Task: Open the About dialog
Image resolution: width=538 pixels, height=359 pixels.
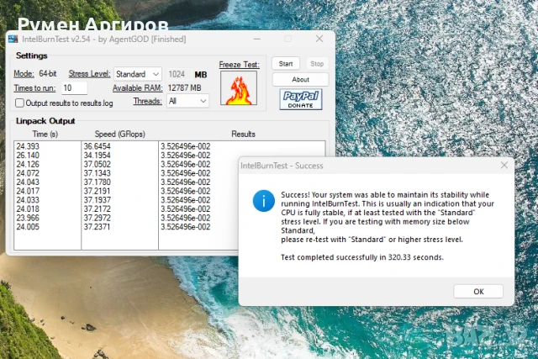Action: pyautogui.click(x=300, y=79)
